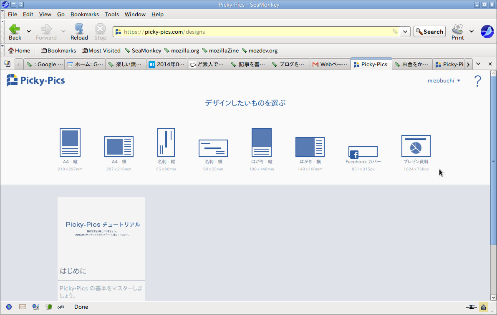This screenshot has height=315, width=497.
Task: Open the View menu
Action: pos(45,14)
